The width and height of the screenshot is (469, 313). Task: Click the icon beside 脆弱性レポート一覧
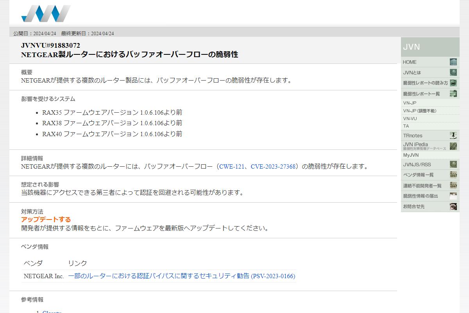pos(453,94)
